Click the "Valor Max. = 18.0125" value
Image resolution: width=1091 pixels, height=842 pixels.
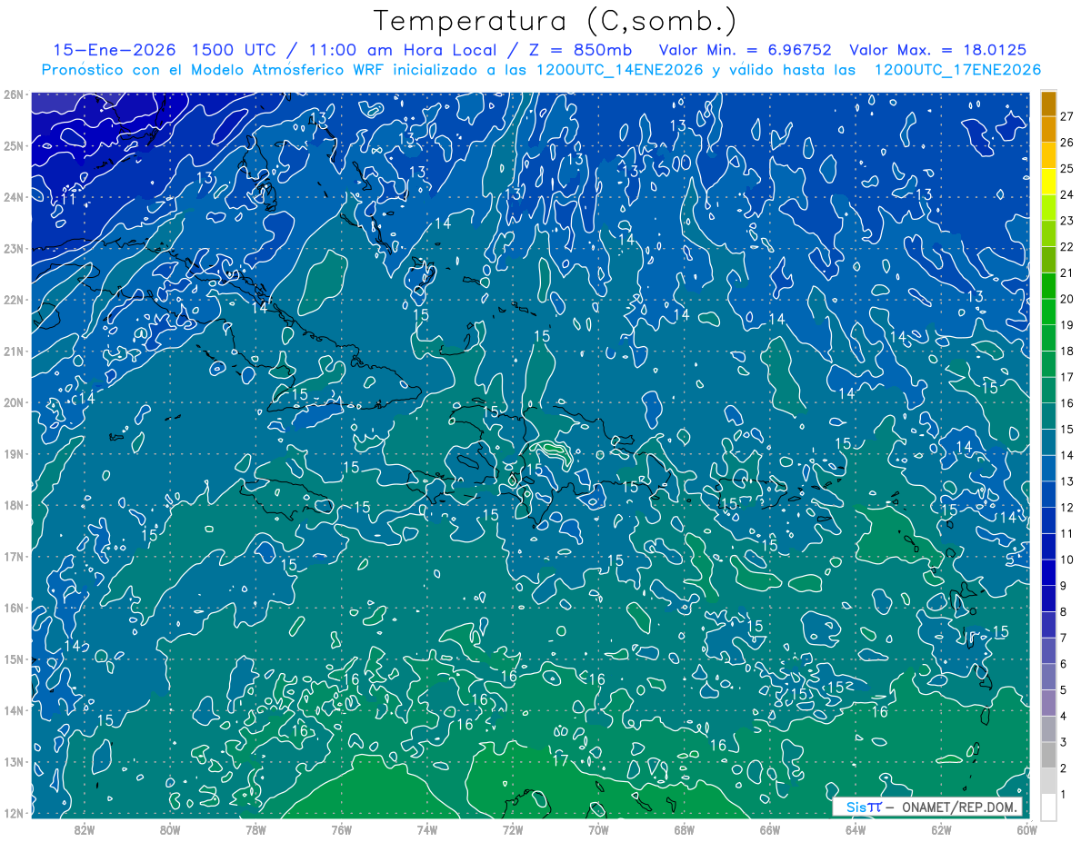point(938,50)
